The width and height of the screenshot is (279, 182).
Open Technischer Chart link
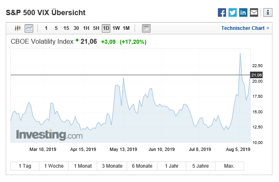tap(245, 28)
